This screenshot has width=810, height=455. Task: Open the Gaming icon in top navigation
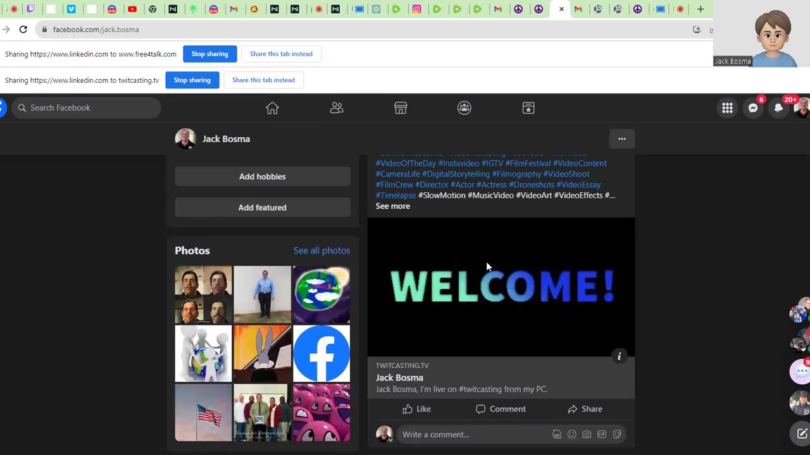(x=528, y=108)
